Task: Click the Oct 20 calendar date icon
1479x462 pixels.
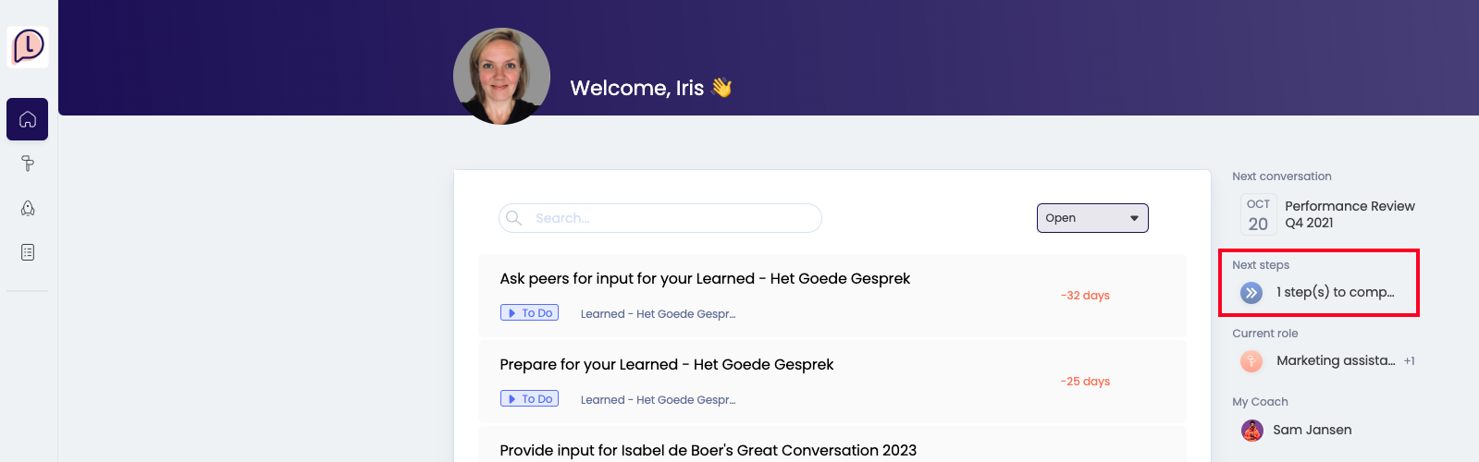Action: (x=1258, y=214)
